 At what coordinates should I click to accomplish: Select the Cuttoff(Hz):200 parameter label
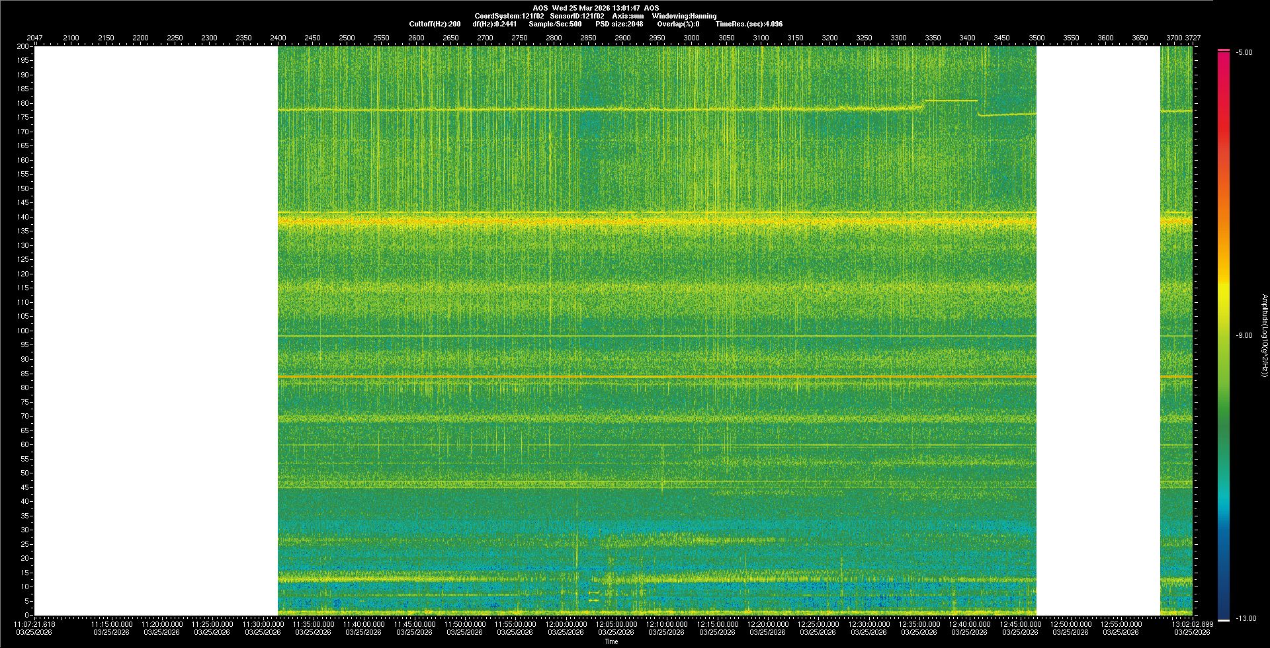pos(435,24)
